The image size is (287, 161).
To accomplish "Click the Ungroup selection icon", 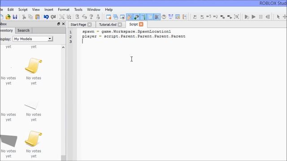I will pyautogui.click(x=69, y=17).
